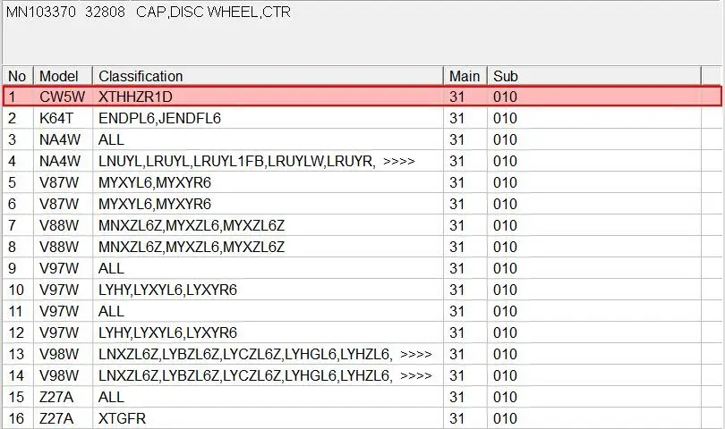Select LYHY,LYXYL6,LYXYR6 classification in row 10
The image size is (725, 429).
pyautogui.click(x=168, y=290)
